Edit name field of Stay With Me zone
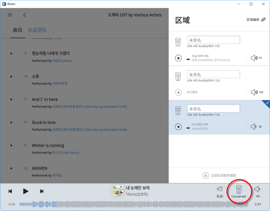The height and width of the screenshot is (211, 270). [x=214, y=40]
